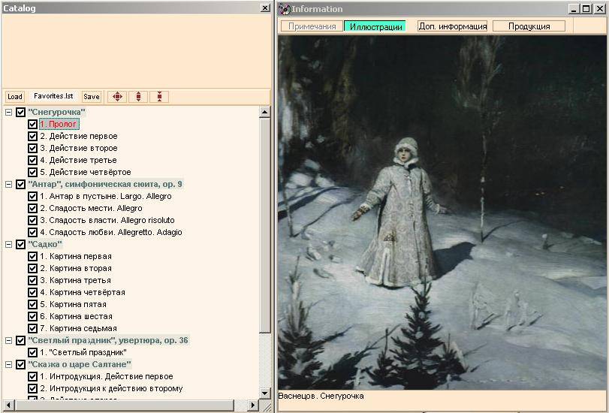The image size is (609, 413).
Task: Click the vertical scrollbar thumb in Catalog
Action: tap(264, 225)
